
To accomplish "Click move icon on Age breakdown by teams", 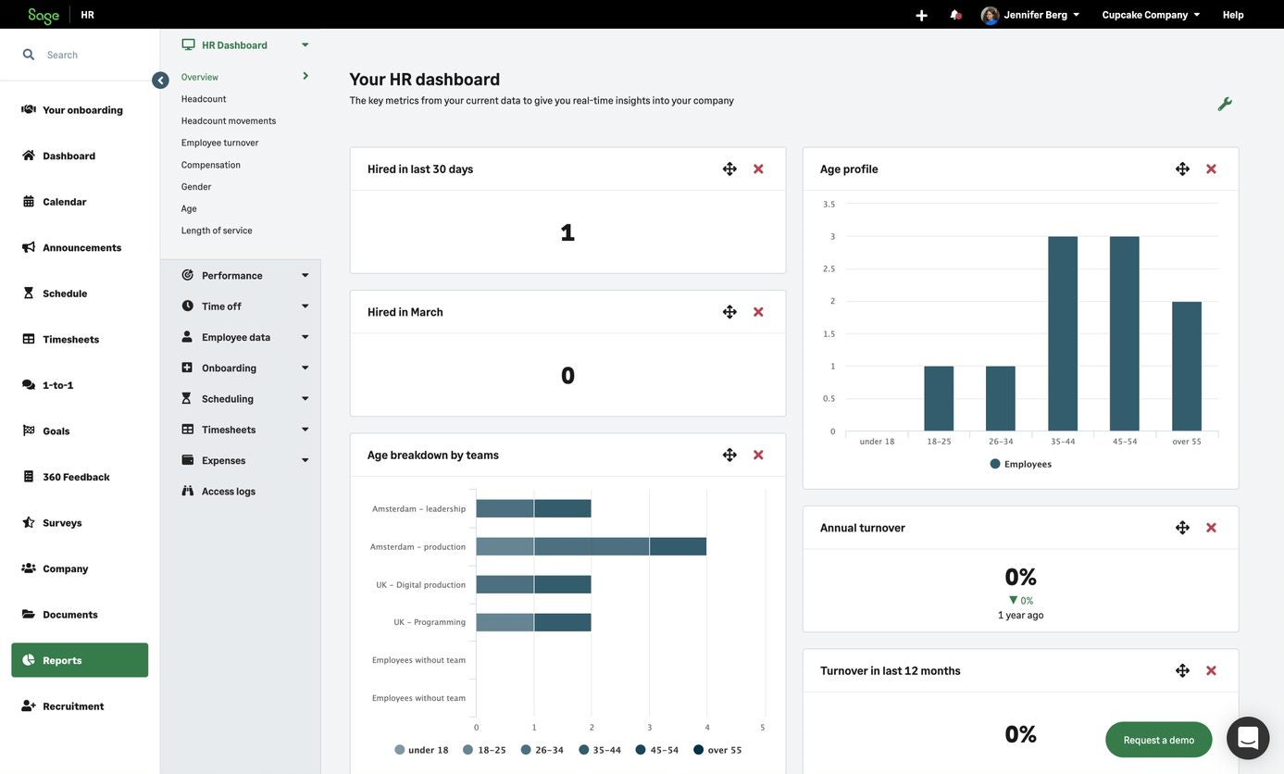I will pos(729,455).
